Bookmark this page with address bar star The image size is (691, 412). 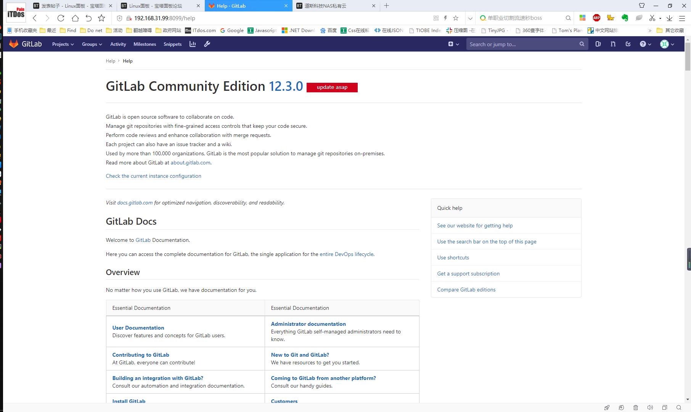coord(456,18)
